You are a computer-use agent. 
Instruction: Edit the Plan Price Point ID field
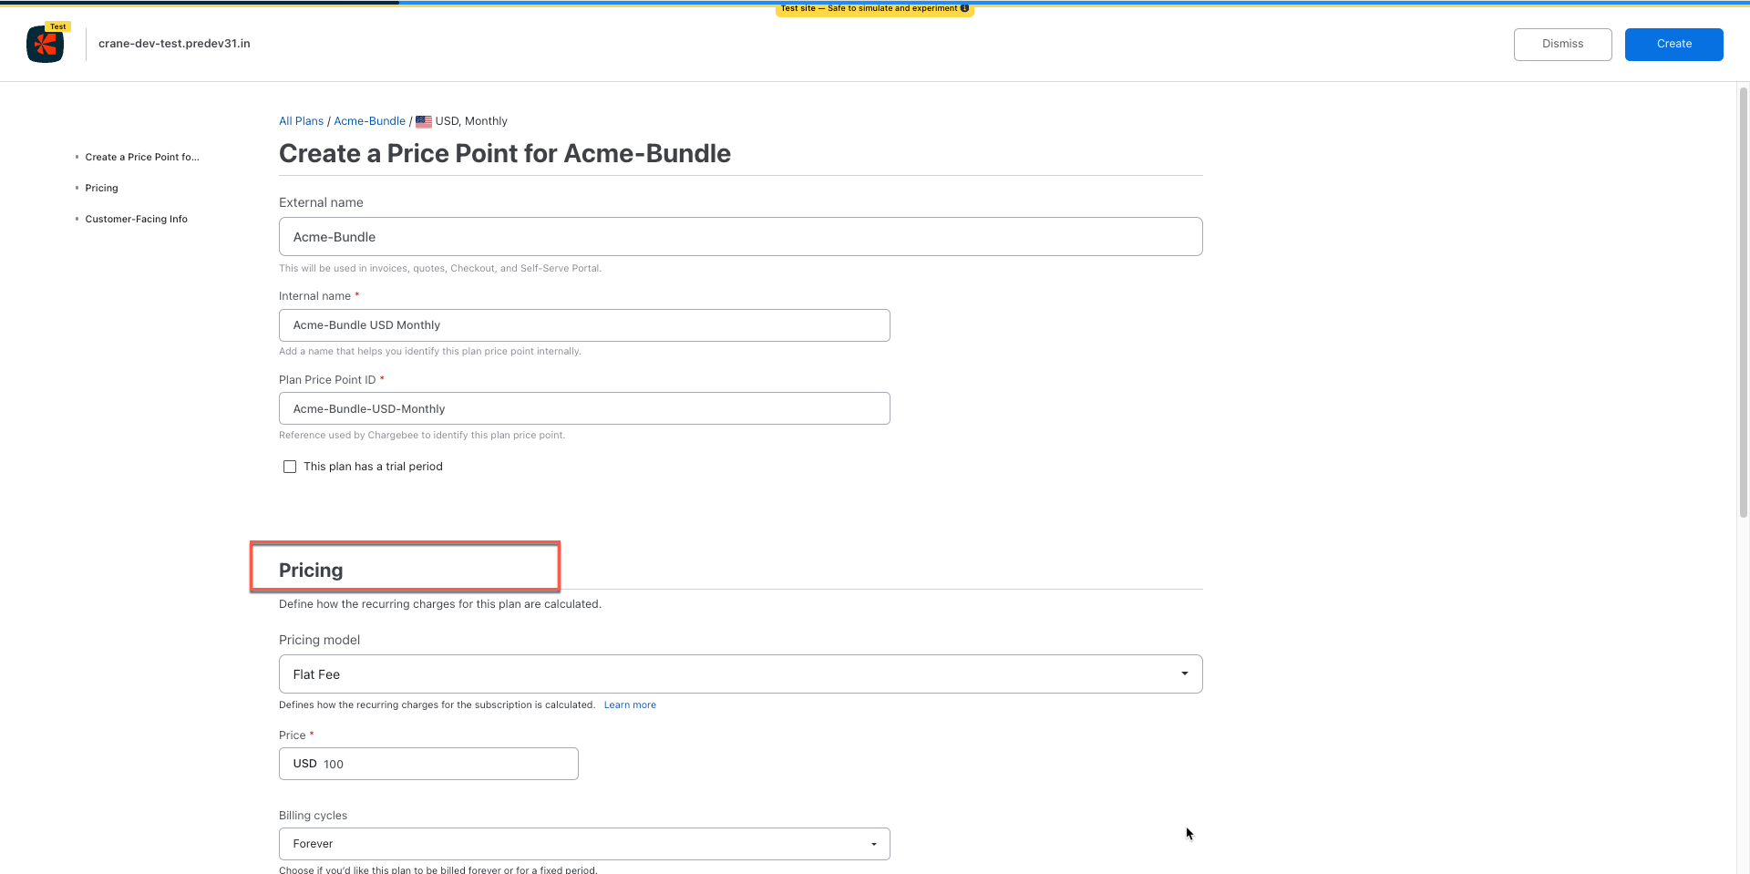pyautogui.click(x=583, y=408)
